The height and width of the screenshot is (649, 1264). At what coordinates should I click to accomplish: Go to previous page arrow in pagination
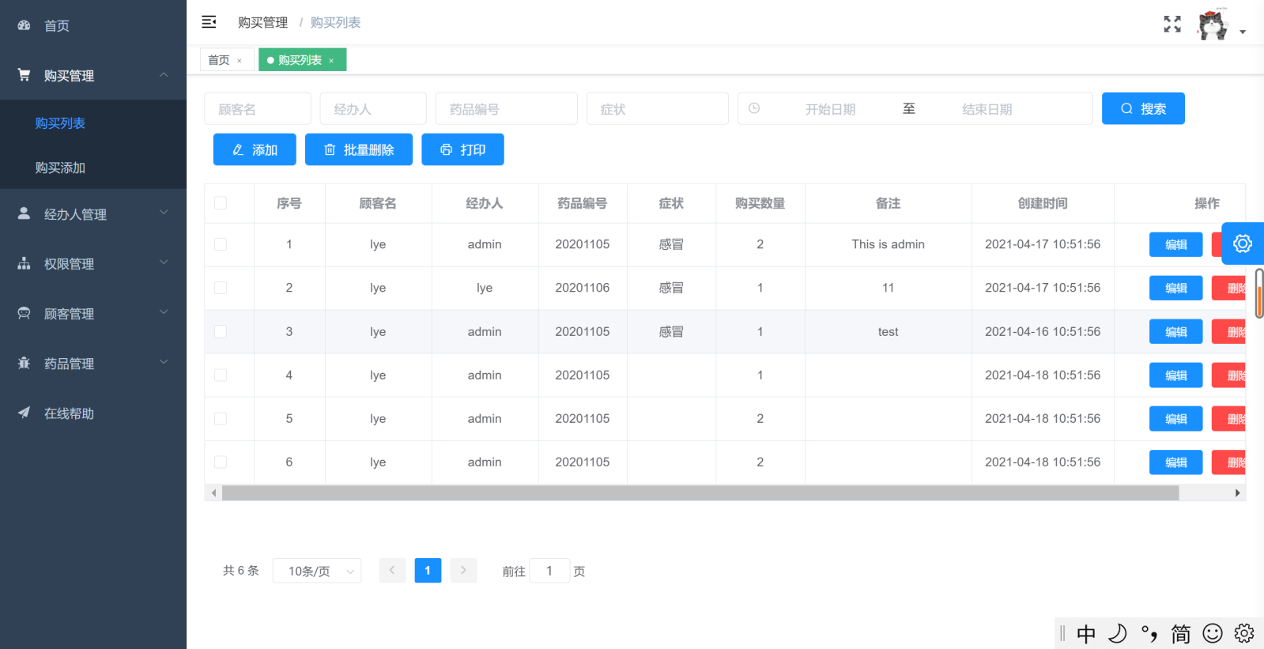pos(392,570)
